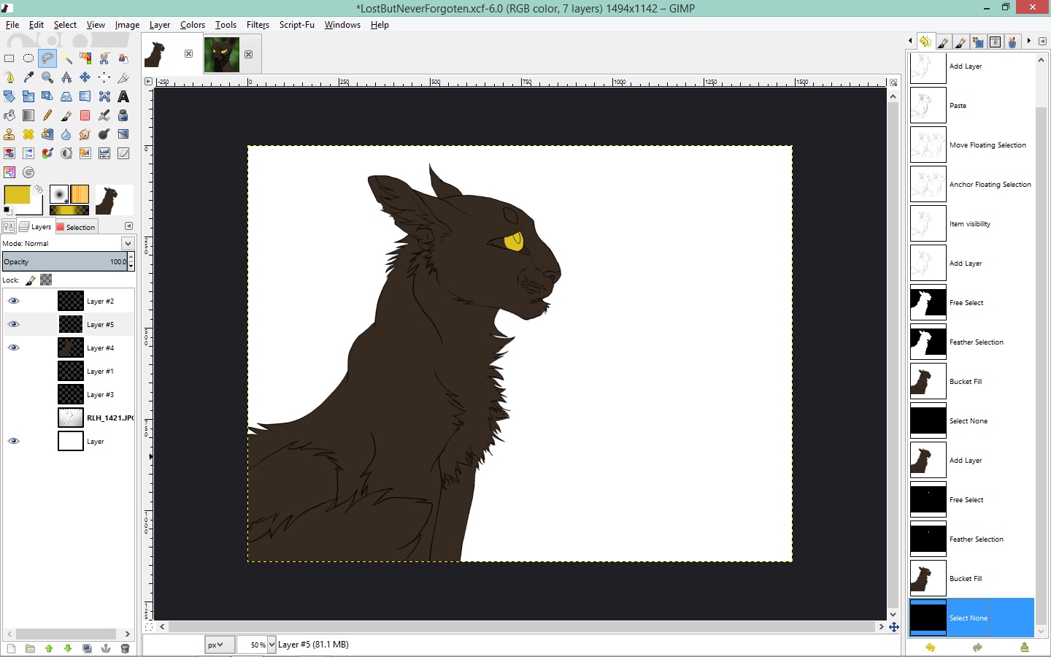The image size is (1051, 657).
Task: Open the Filters menu
Action: click(258, 25)
